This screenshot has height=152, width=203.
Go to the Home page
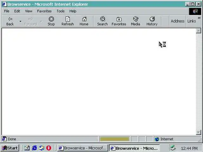(x=84, y=21)
